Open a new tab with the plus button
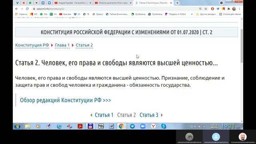Image resolution: width=256 pixels, height=144 pixels. pyautogui.click(x=177, y=3)
